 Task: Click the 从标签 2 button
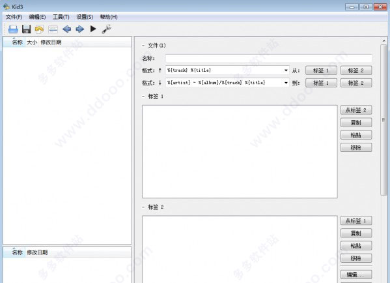356,110
